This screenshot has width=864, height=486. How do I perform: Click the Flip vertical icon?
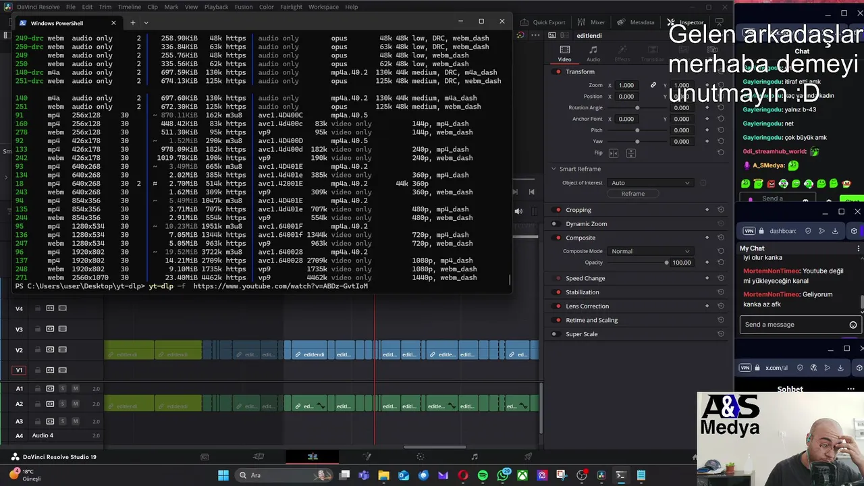[630, 153]
